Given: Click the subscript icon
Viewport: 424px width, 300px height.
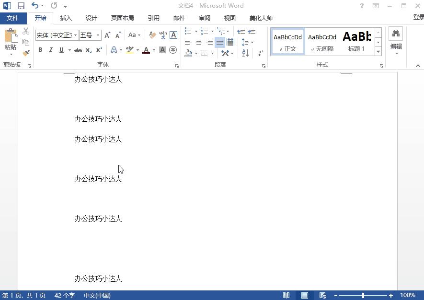Looking at the screenshot, I should 88,50.
